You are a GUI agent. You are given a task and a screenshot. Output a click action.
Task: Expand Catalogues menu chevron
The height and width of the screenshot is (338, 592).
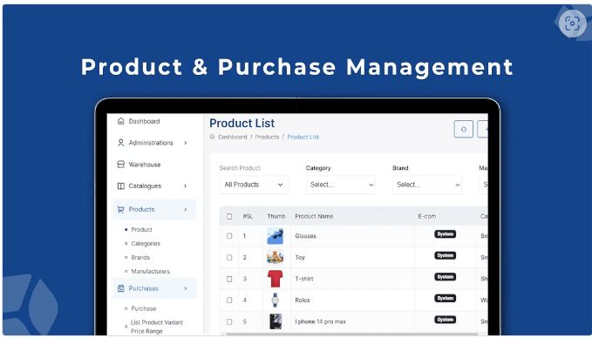[x=186, y=186]
